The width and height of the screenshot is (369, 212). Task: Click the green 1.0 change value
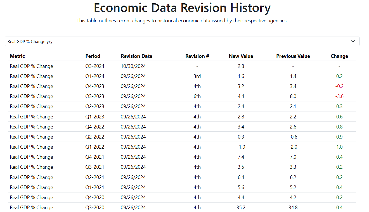pyautogui.click(x=339, y=147)
